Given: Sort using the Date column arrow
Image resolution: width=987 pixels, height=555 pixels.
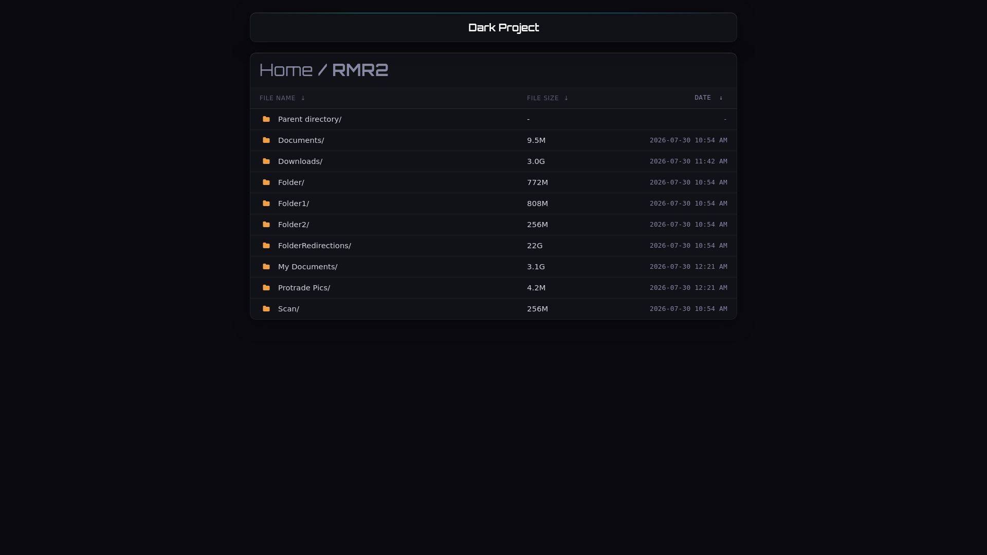Looking at the screenshot, I should click(x=721, y=98).
